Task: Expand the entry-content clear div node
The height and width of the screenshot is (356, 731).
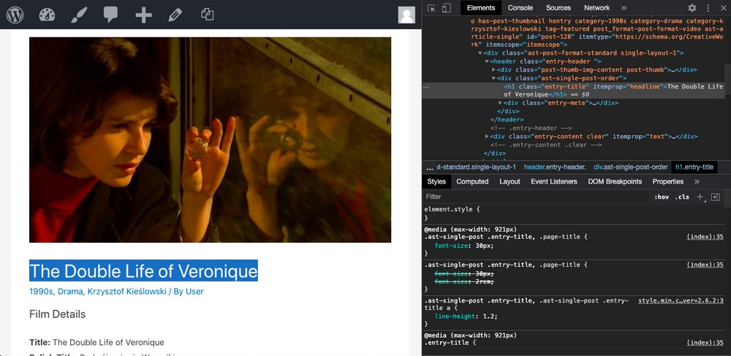Action: point(487,137)
